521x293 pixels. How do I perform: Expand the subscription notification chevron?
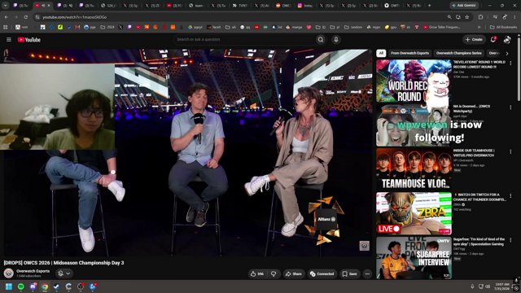click(68, 273)
